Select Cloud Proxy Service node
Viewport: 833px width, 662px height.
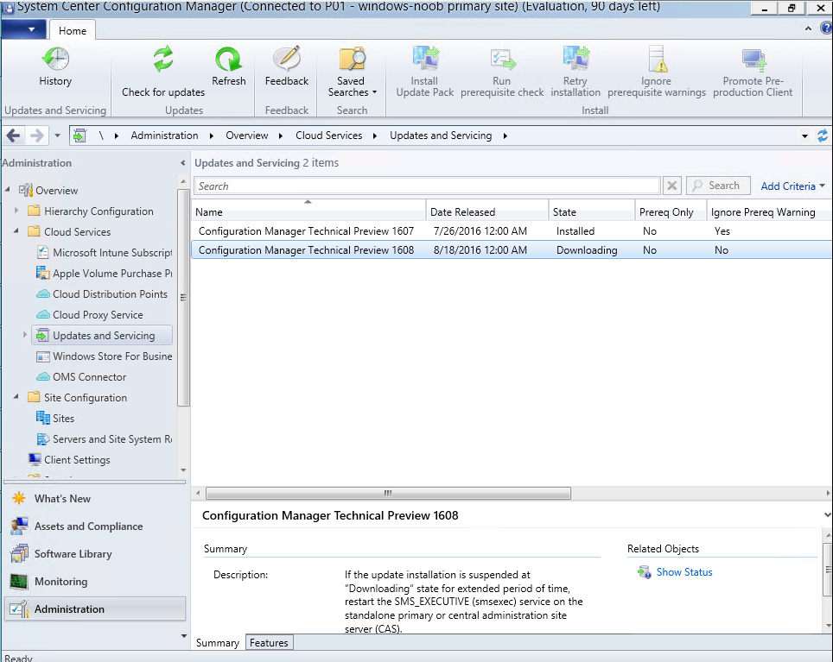tap(90, 314)
